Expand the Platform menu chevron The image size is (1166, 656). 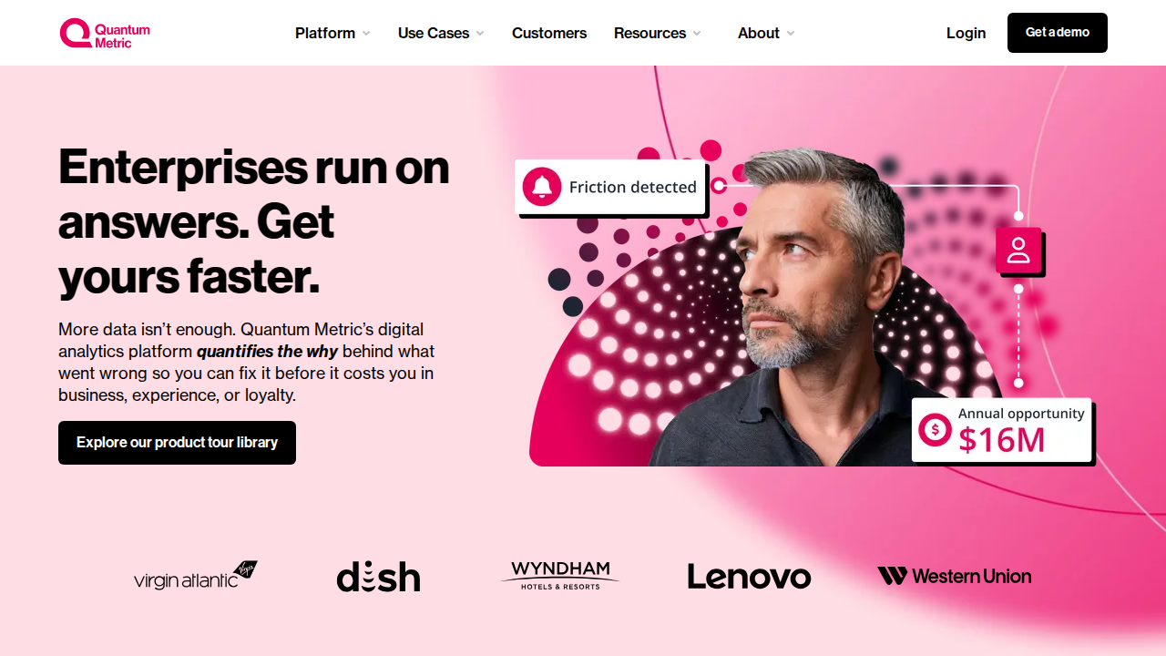pyautogui.click(x=366, y=34)
